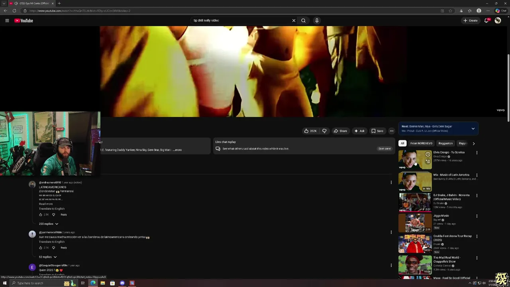Image resolution: width=510 pixels, height=287 pixels.
Task: Dislike andreamora5192's comment
Action: coord(53,214)
